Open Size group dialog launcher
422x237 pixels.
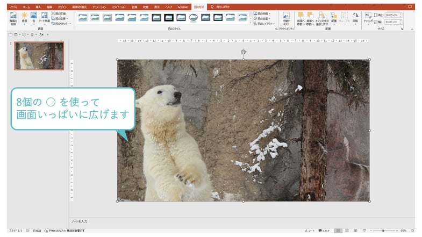coord(402,29)
